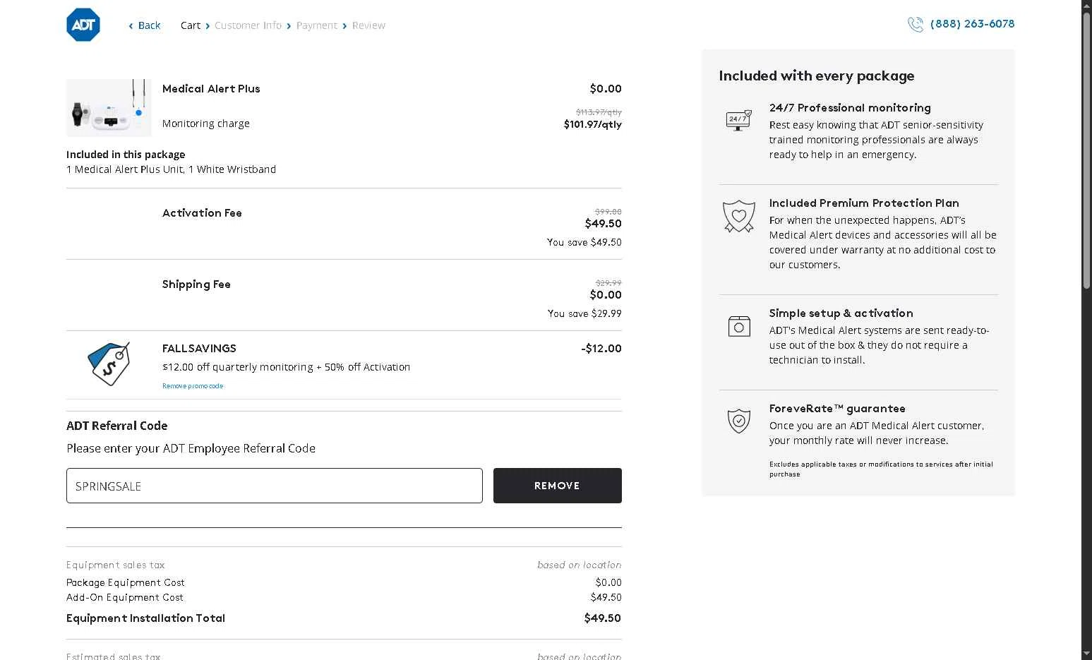
Task: Click the FALLSAVINGS promo price tag icon
Action: click(109, 364)
